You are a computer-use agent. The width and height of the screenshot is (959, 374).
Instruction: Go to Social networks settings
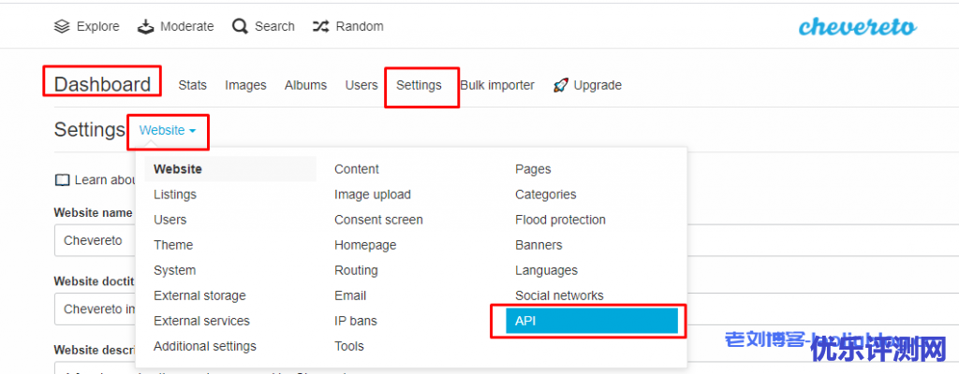pos(559,295)
